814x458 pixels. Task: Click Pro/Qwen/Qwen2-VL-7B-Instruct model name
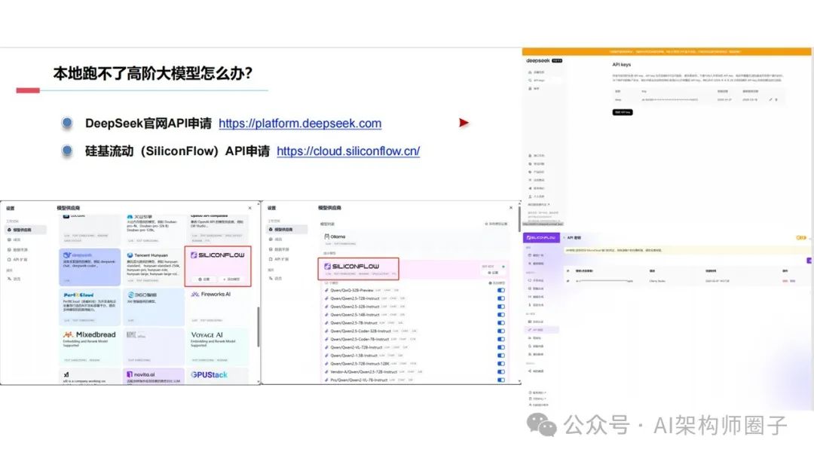click(359, 380)
